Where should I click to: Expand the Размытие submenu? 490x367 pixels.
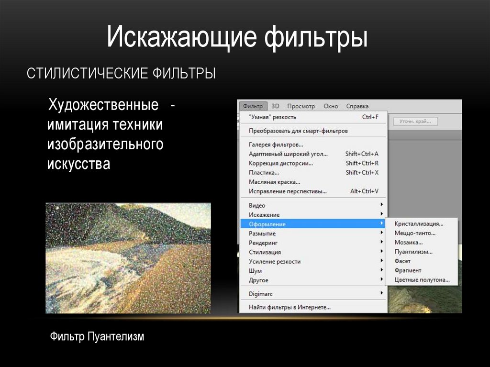pyautogui.click(x=313, y=234)
